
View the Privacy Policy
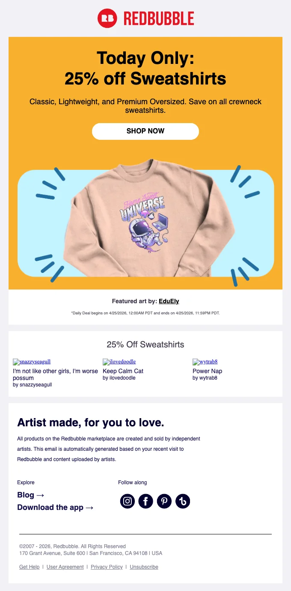tap(107, 567)
